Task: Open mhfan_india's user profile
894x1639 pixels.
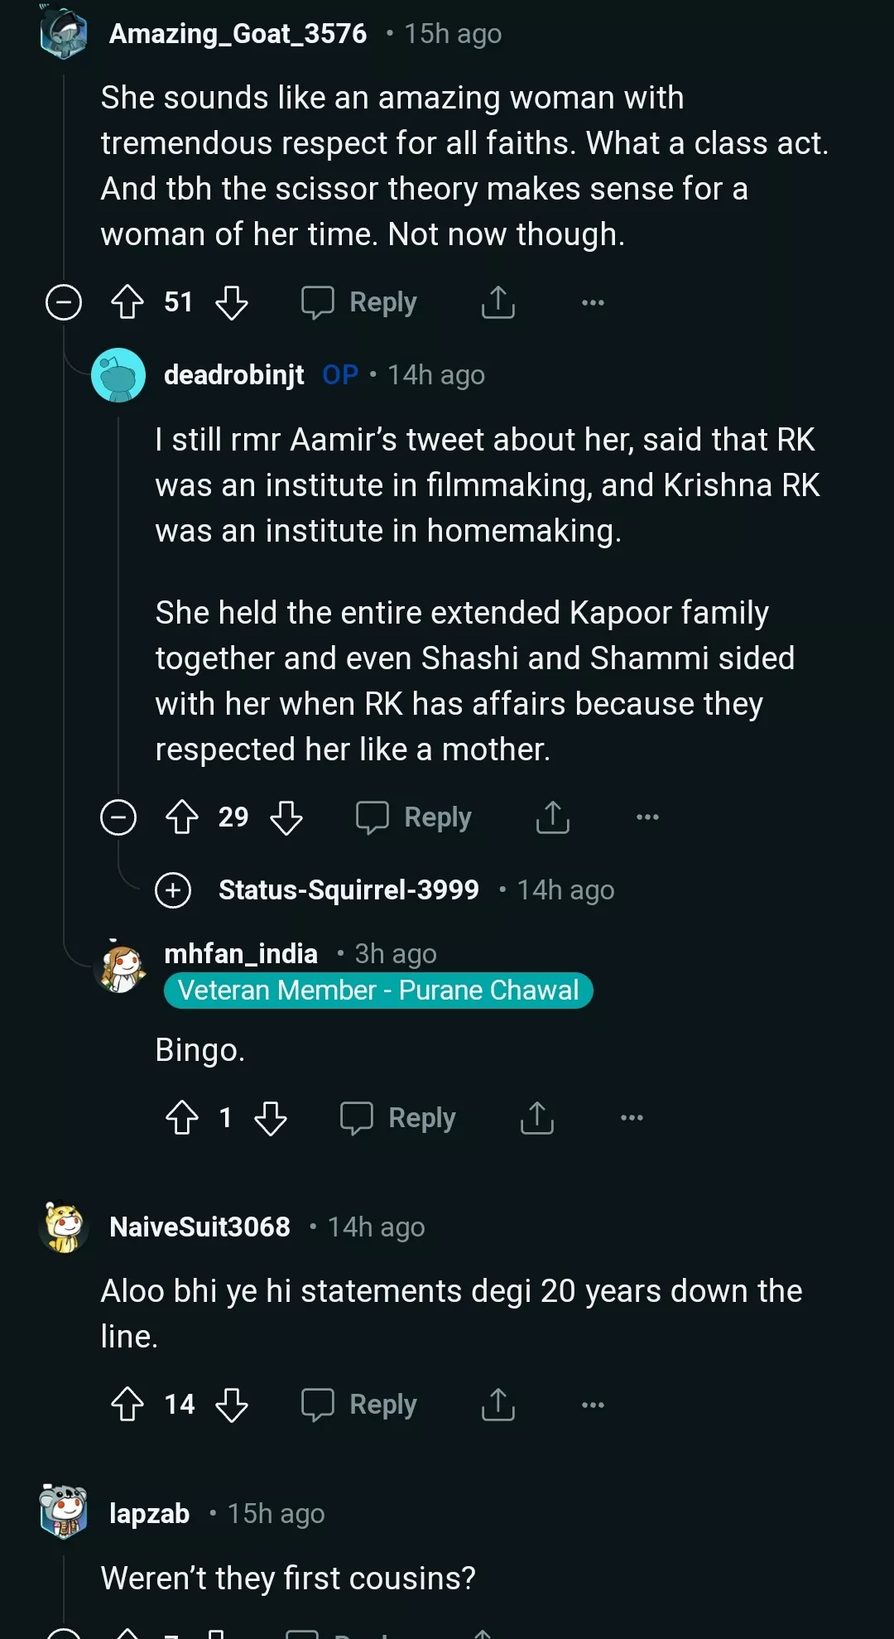Action: pos(241,954)
